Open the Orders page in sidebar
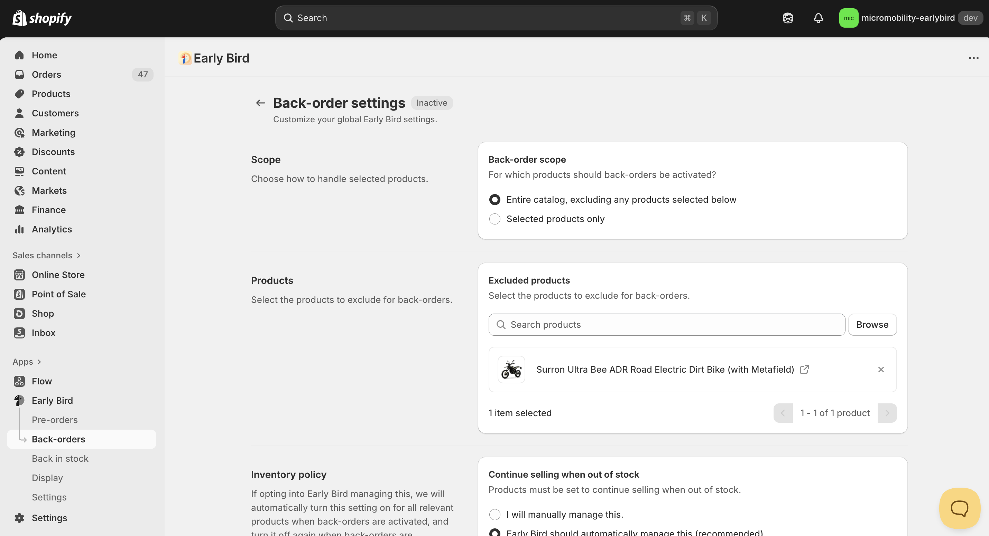 pyautogui.click(x=46, y=74)
